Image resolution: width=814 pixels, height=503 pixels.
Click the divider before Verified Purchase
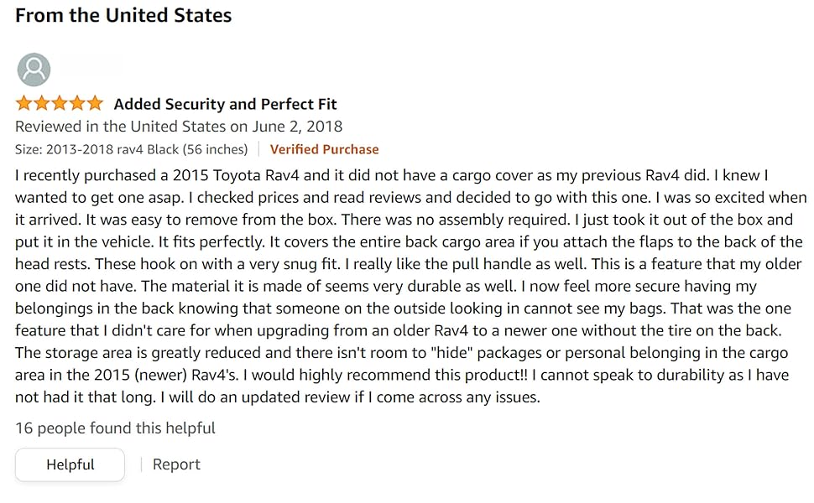258,149
